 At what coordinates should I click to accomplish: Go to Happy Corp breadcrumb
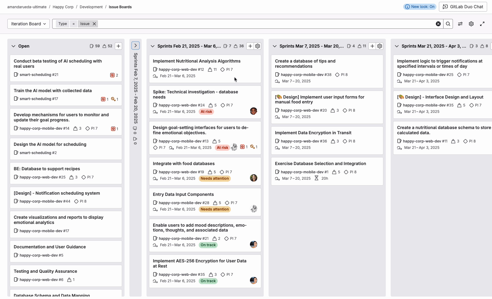(x=63, y=7)
